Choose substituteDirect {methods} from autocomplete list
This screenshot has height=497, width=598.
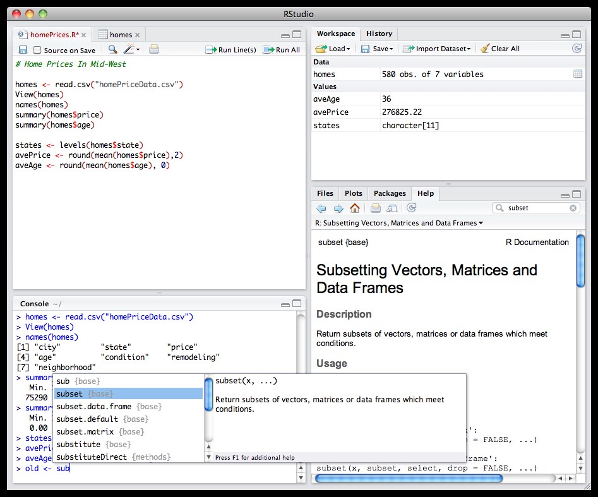(129, 457)
